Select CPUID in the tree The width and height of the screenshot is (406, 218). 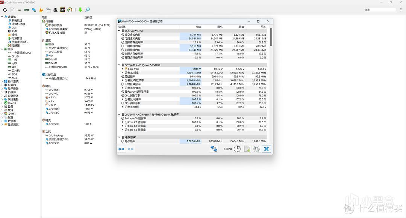[x=15, y=56]
